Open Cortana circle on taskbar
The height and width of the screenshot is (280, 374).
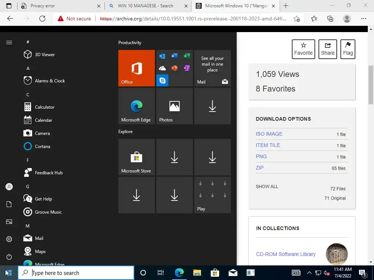coord(143,273)
